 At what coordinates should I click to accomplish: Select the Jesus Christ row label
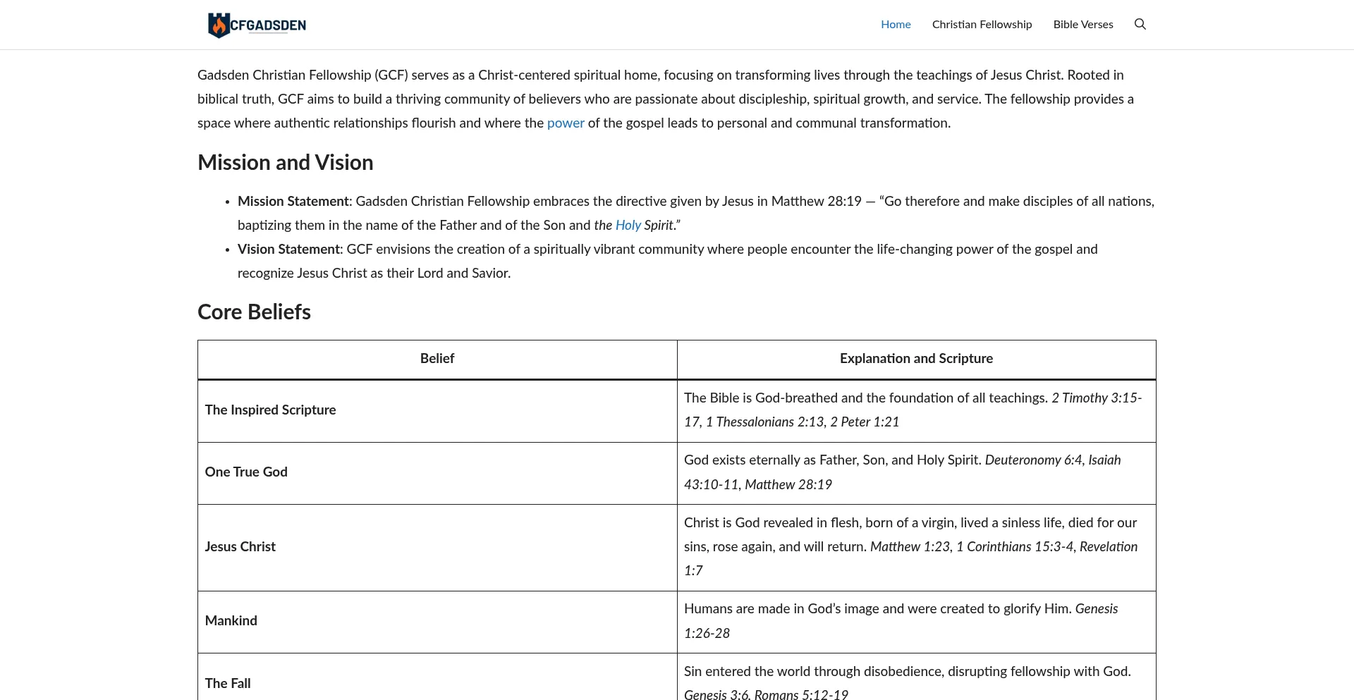coord(240,547)
